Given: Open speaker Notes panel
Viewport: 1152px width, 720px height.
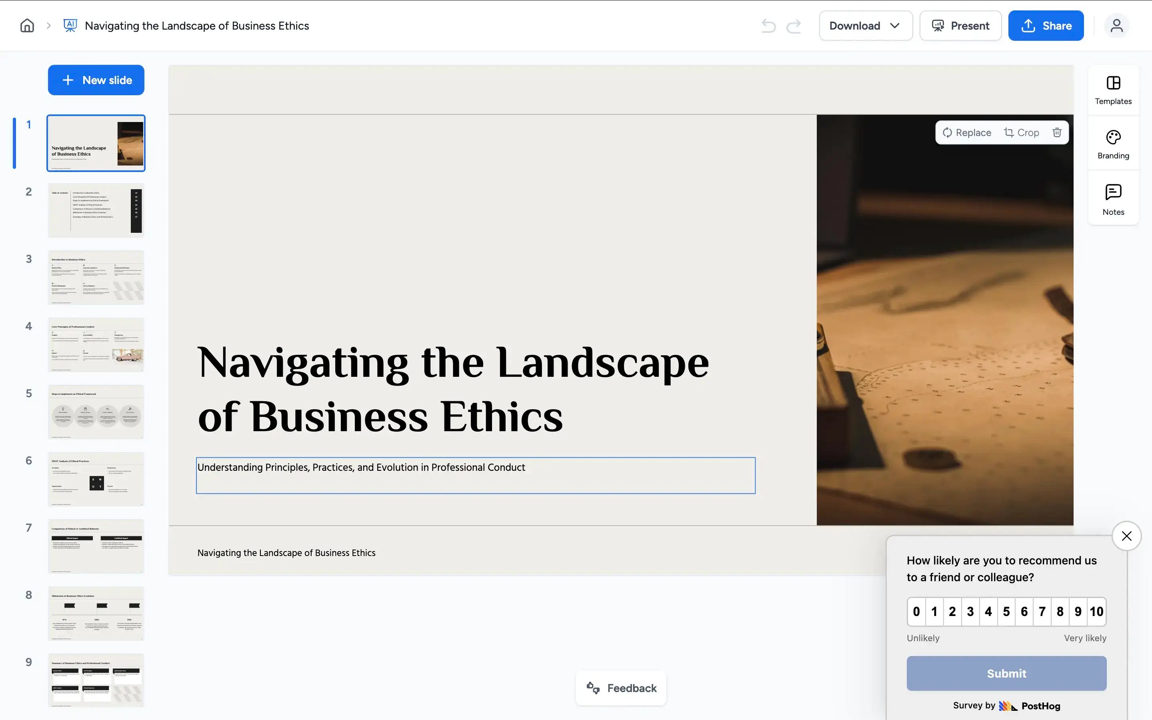Looking at the screenshot, I should click(1113, 200).
